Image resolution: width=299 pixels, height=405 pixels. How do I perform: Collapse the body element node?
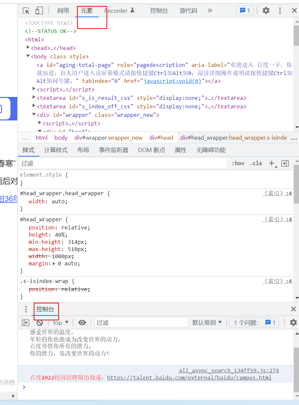coord(28,56)
